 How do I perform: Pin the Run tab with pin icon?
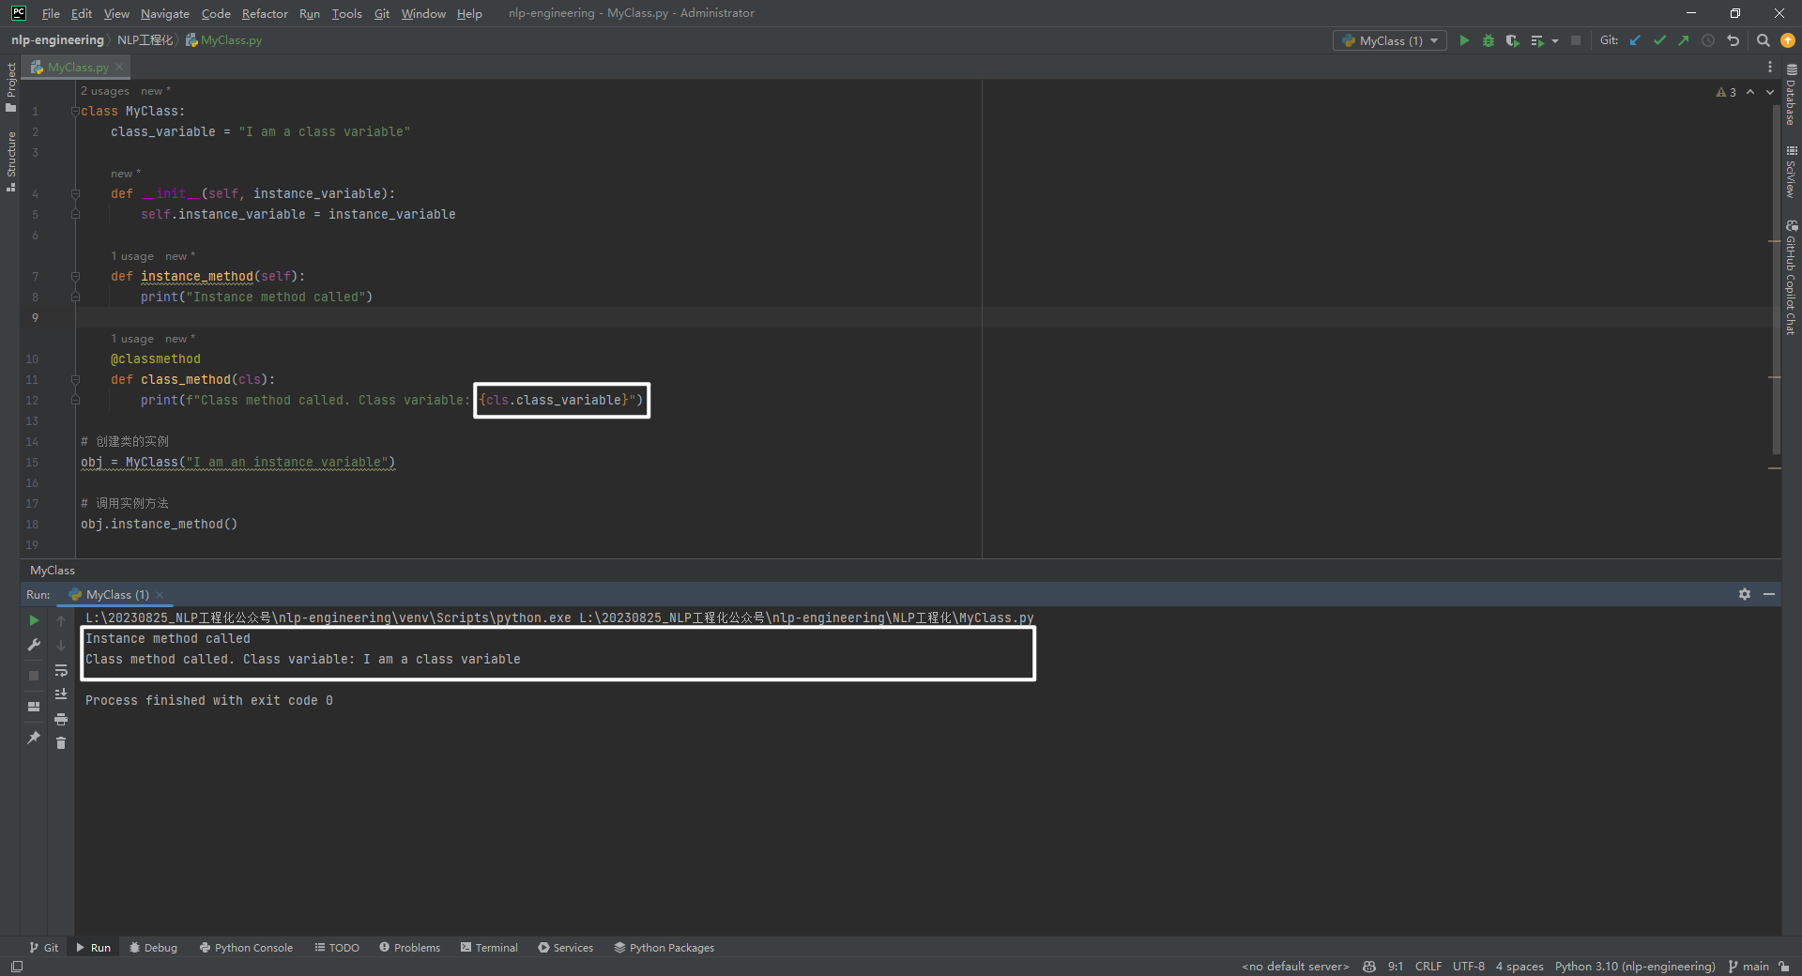[34, 738]
